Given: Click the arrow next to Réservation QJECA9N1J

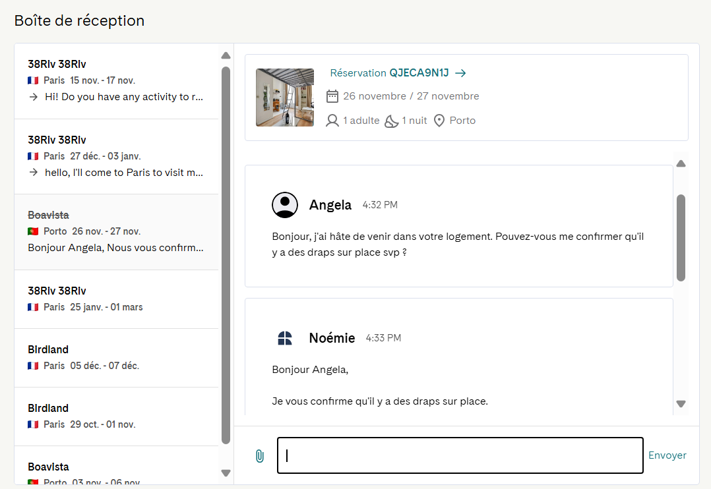Looking at the screenshot, I should click(x=460, y=73).
